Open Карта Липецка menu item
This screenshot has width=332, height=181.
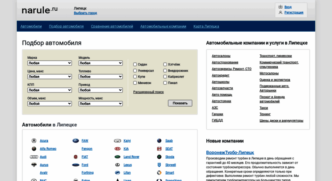point(206,26)
